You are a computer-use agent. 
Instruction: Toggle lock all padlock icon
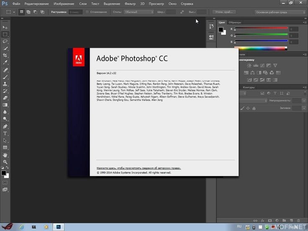click(254, 108)
